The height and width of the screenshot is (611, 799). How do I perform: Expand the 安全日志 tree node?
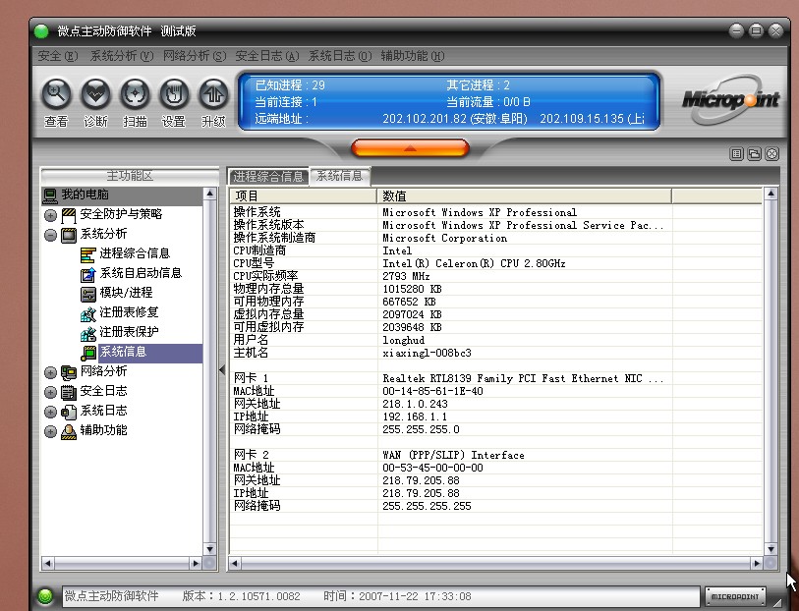click(x=50, y=392)
